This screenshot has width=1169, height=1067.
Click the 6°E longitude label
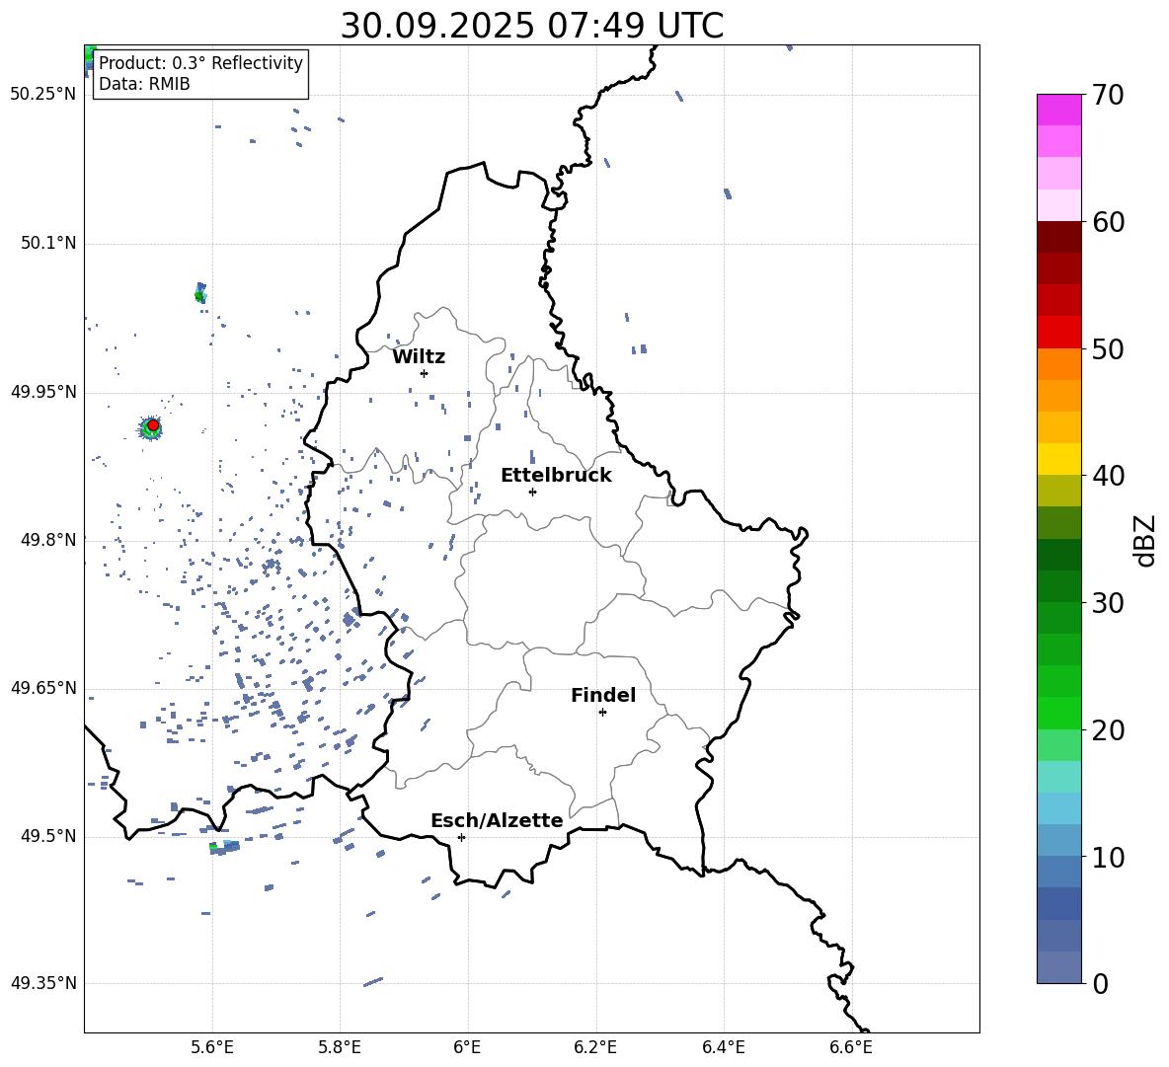click(467, 1047)
